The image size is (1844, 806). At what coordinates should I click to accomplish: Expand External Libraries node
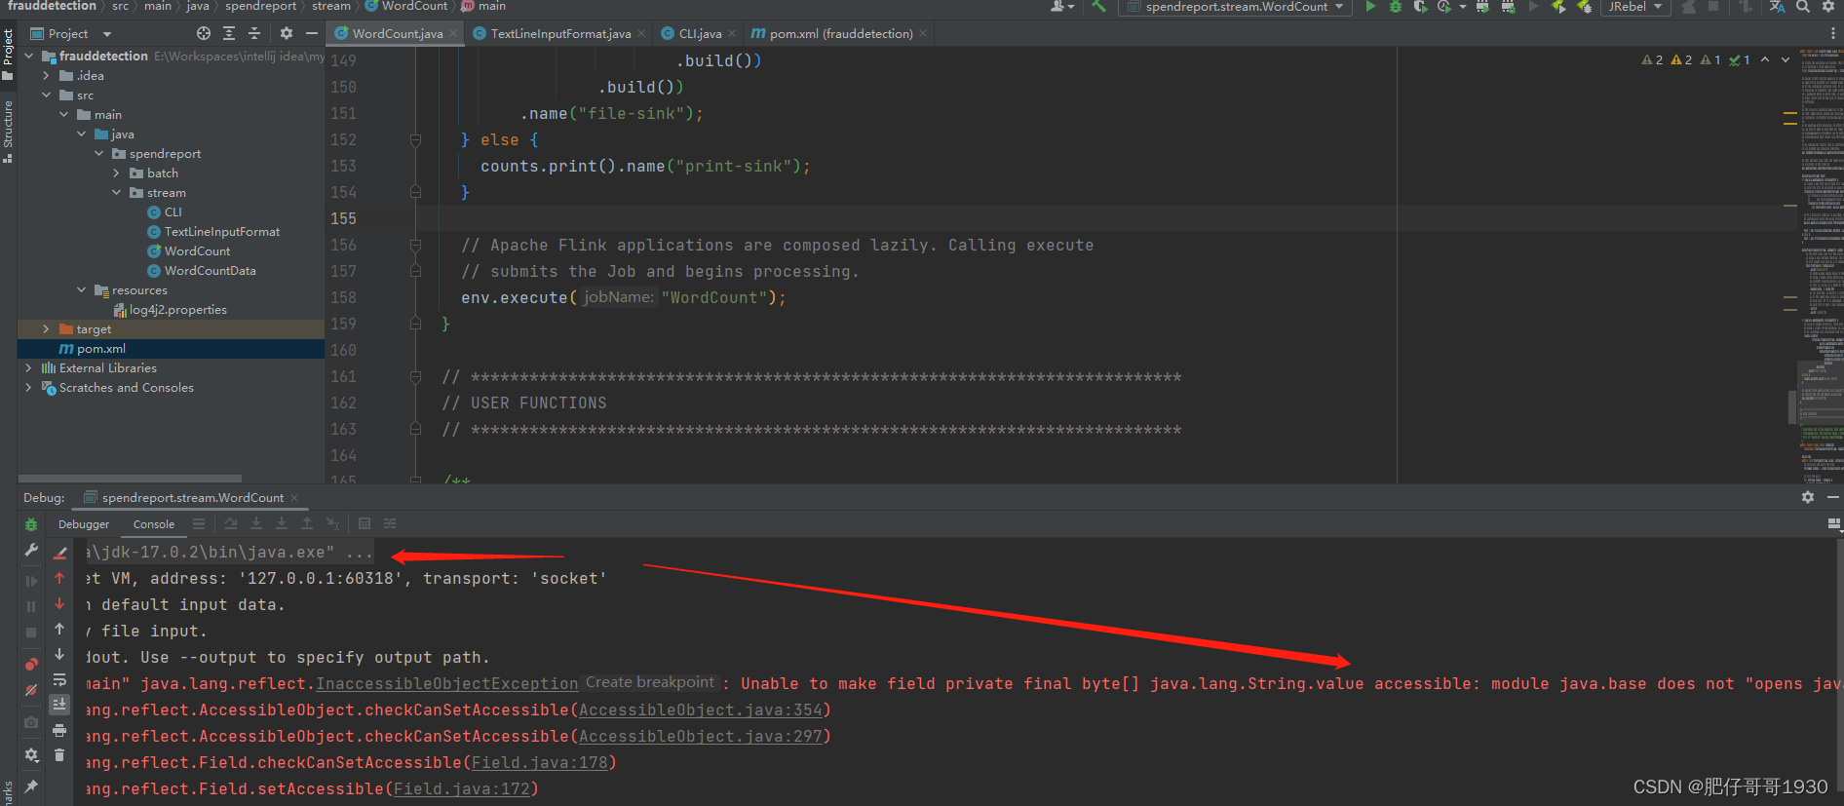pos(28,368)
